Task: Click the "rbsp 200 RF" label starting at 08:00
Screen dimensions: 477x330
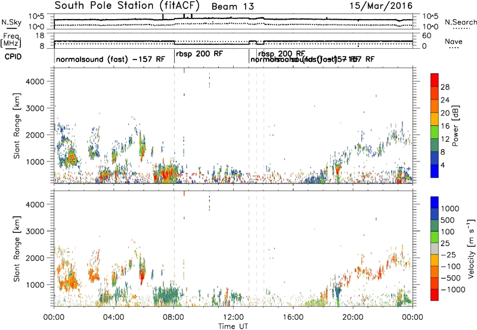Action: click(x=200, y=54)
